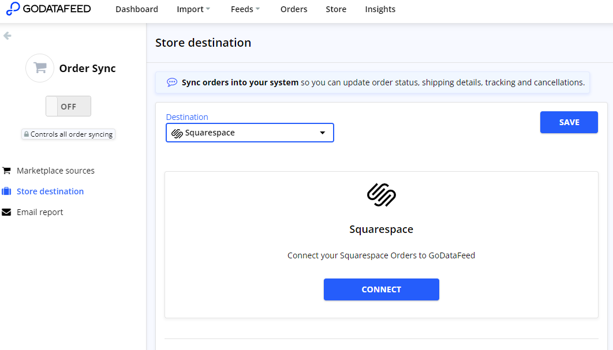Click the large Squarespace logo in the card
613x350 pixels.
point(381,194)
